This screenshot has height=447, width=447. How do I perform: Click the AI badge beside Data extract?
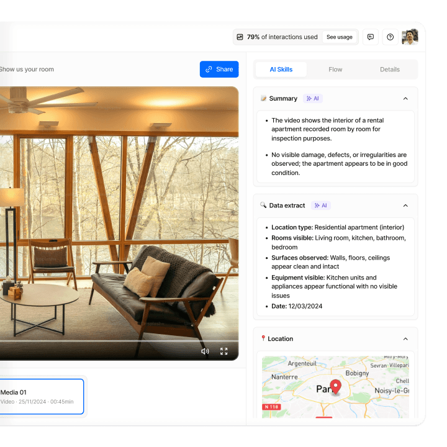[321, 205]
